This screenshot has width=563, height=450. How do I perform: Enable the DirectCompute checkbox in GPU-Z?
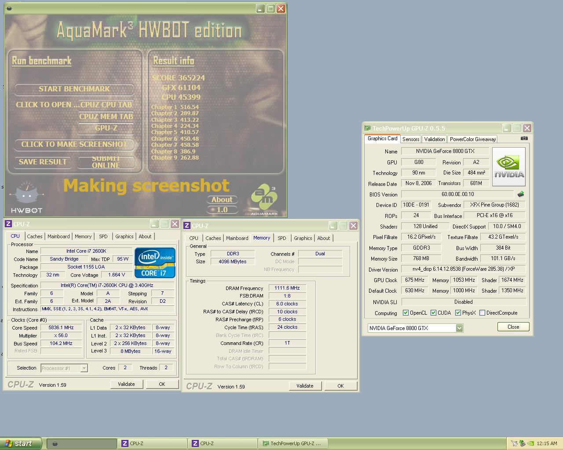pyautogui.click(x=482, y=313)
